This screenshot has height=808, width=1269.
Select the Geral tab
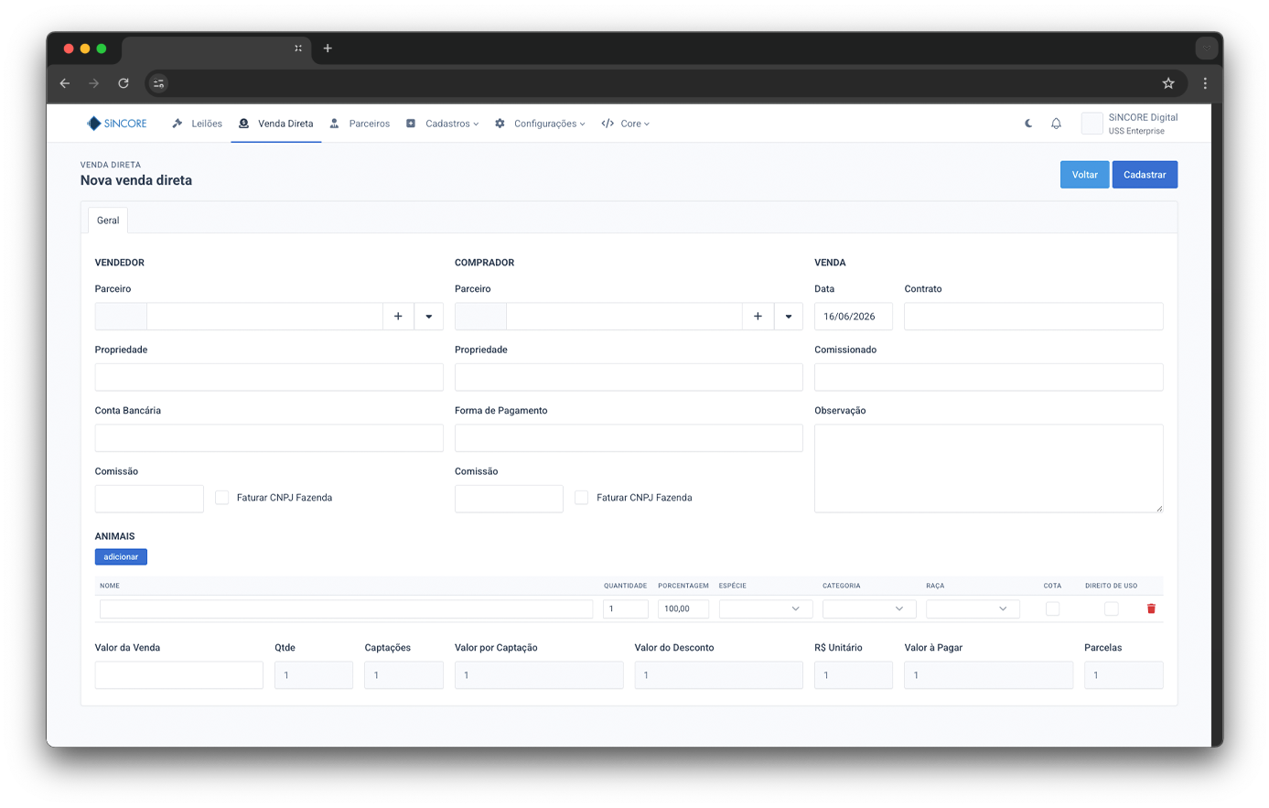(108, 221)
